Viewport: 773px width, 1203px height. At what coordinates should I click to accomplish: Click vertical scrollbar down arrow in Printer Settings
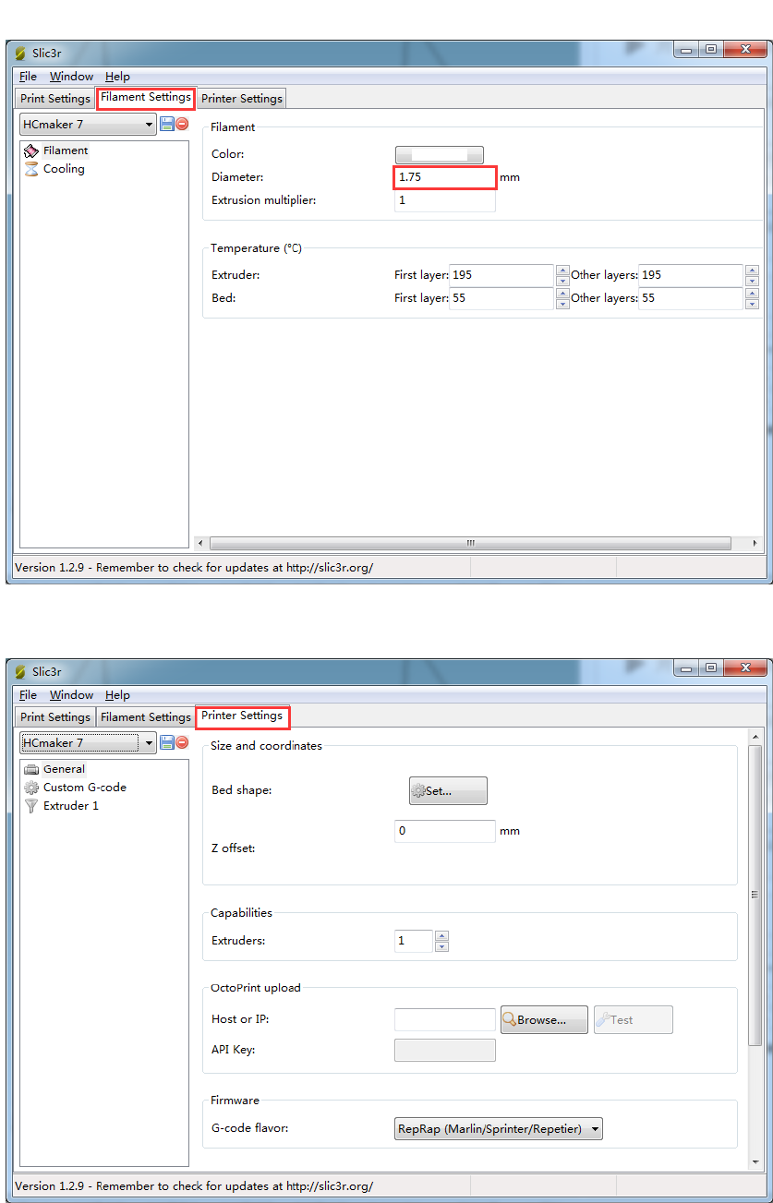point(755,1161)
